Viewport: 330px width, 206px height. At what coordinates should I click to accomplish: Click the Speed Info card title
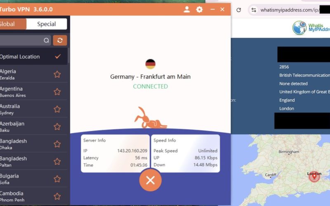pos(165,140)
